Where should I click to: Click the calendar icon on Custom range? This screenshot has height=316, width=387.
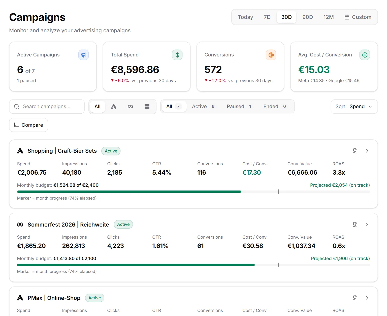click(347, 17)
